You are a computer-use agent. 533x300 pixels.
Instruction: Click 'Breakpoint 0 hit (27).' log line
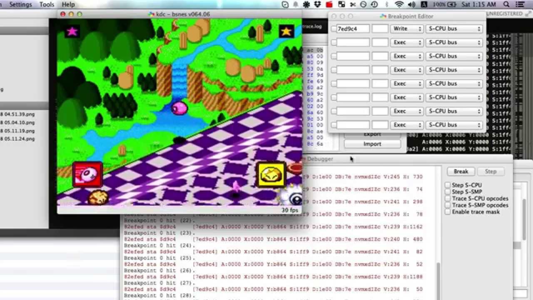tap(159, 283)
